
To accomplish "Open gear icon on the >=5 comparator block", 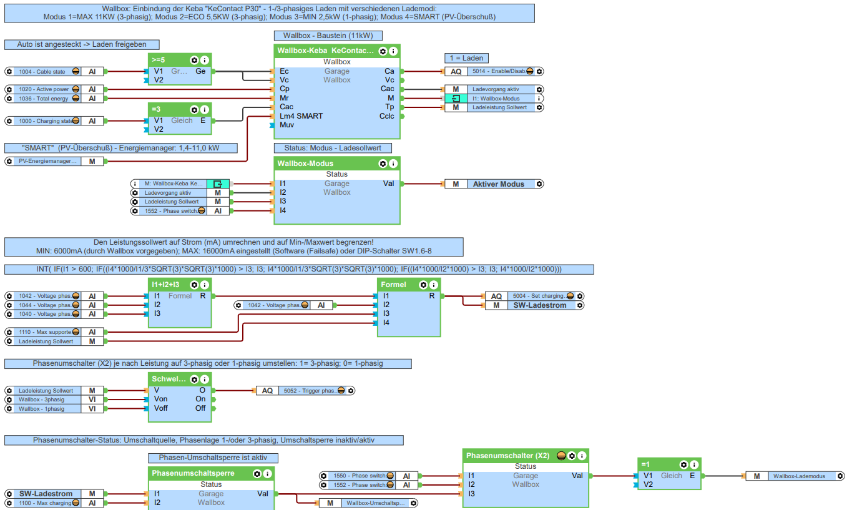I will (194, 60).
